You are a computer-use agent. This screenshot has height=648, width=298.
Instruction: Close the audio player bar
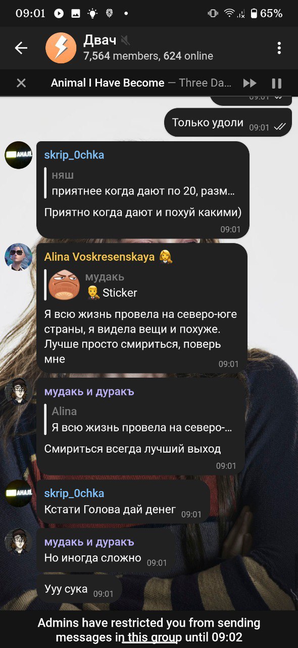(21, 83)
